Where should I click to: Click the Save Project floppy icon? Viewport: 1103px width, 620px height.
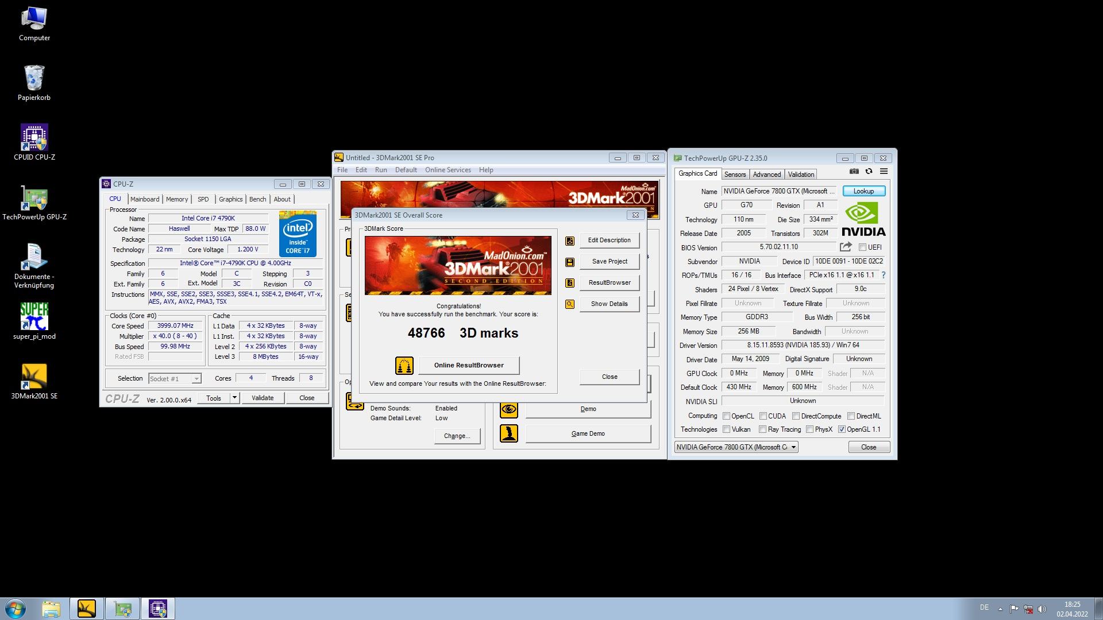click(x=570, y=262)
